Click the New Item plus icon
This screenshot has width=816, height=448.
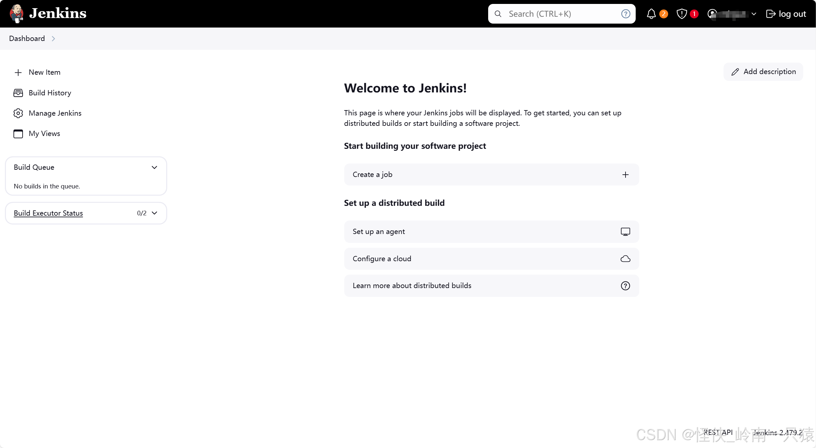pos(18,72)
